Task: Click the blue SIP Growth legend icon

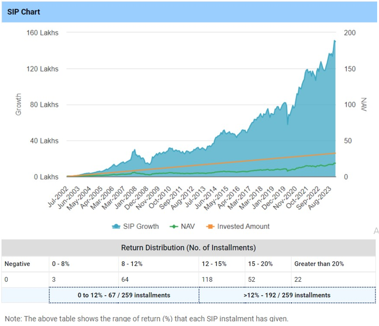Action: [116, 227]
